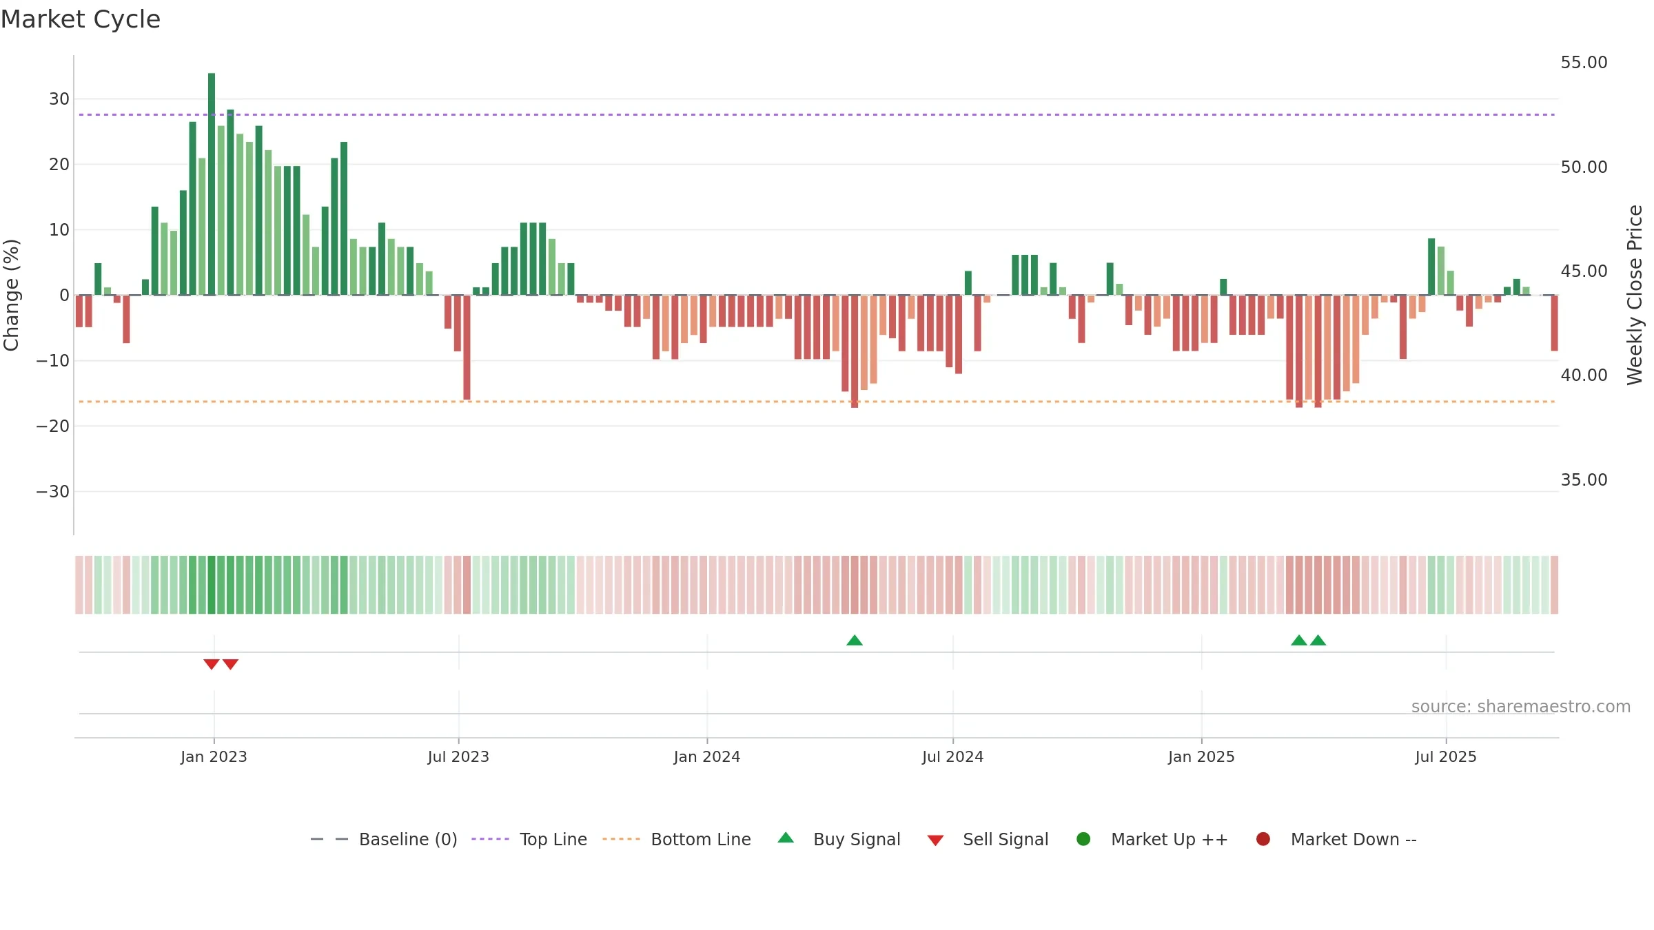Screen dimensions: 1654x930
Task: Click the Jan 2025 axis label
Action: tap(1201, 756)
